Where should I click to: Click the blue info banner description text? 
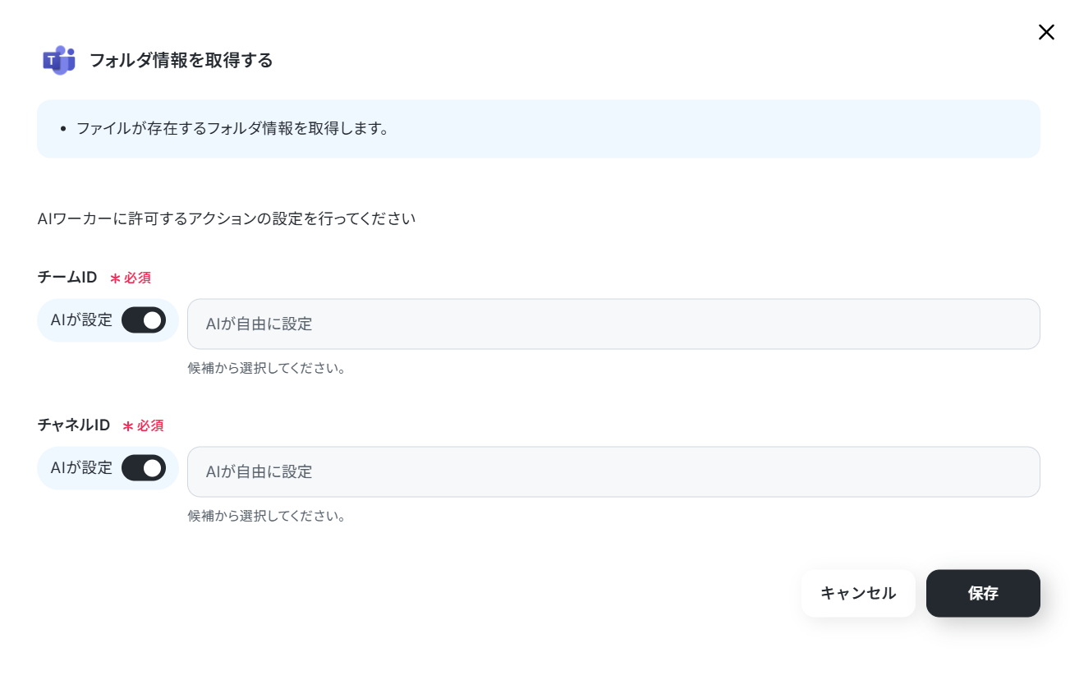(x=232, y=128)
